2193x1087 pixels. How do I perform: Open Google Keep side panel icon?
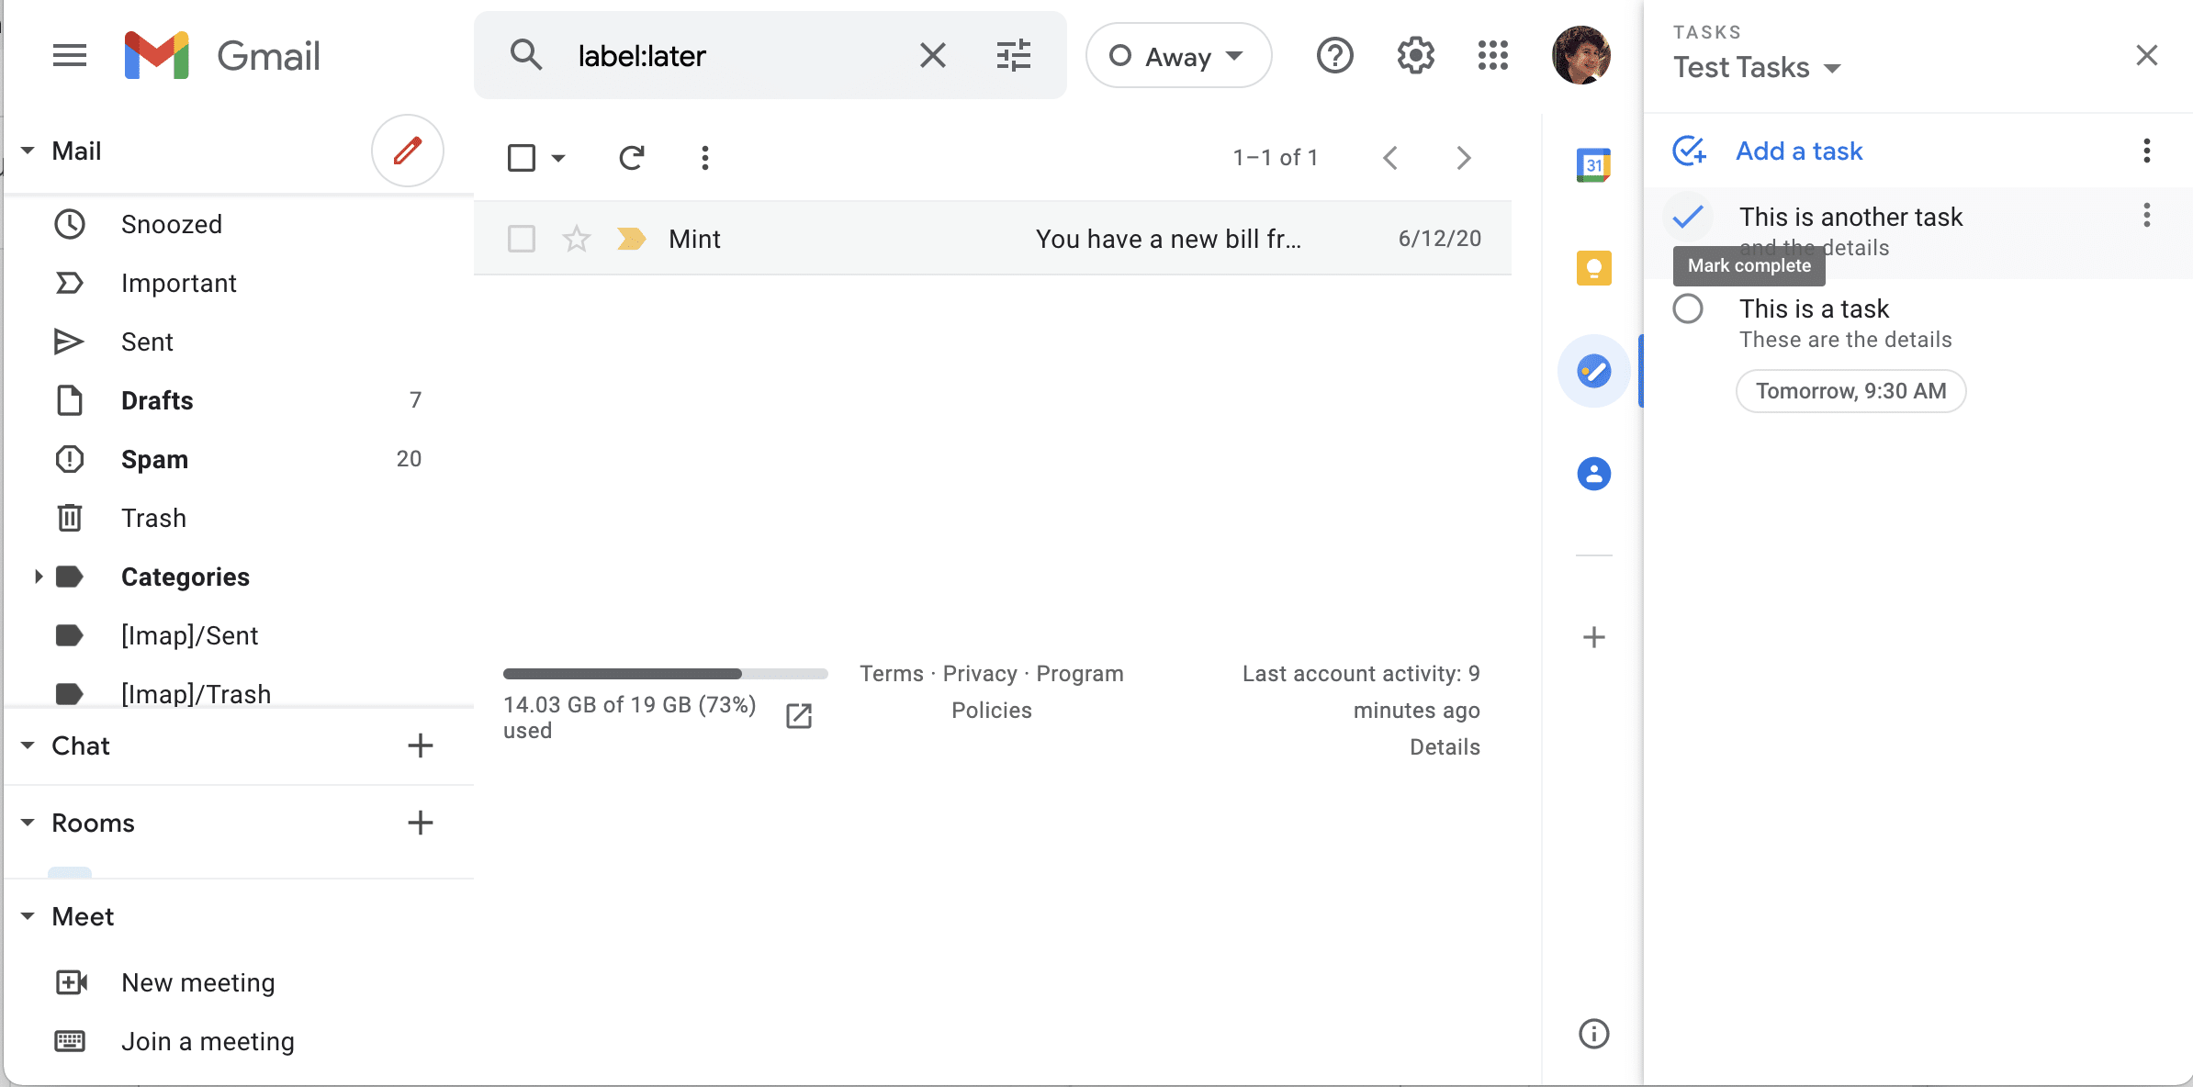tap(1593, 268)
